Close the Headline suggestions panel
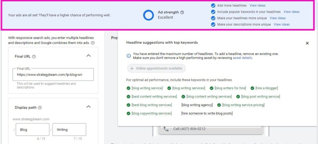This screenshot has height=144, width=318. coord(307,43)
